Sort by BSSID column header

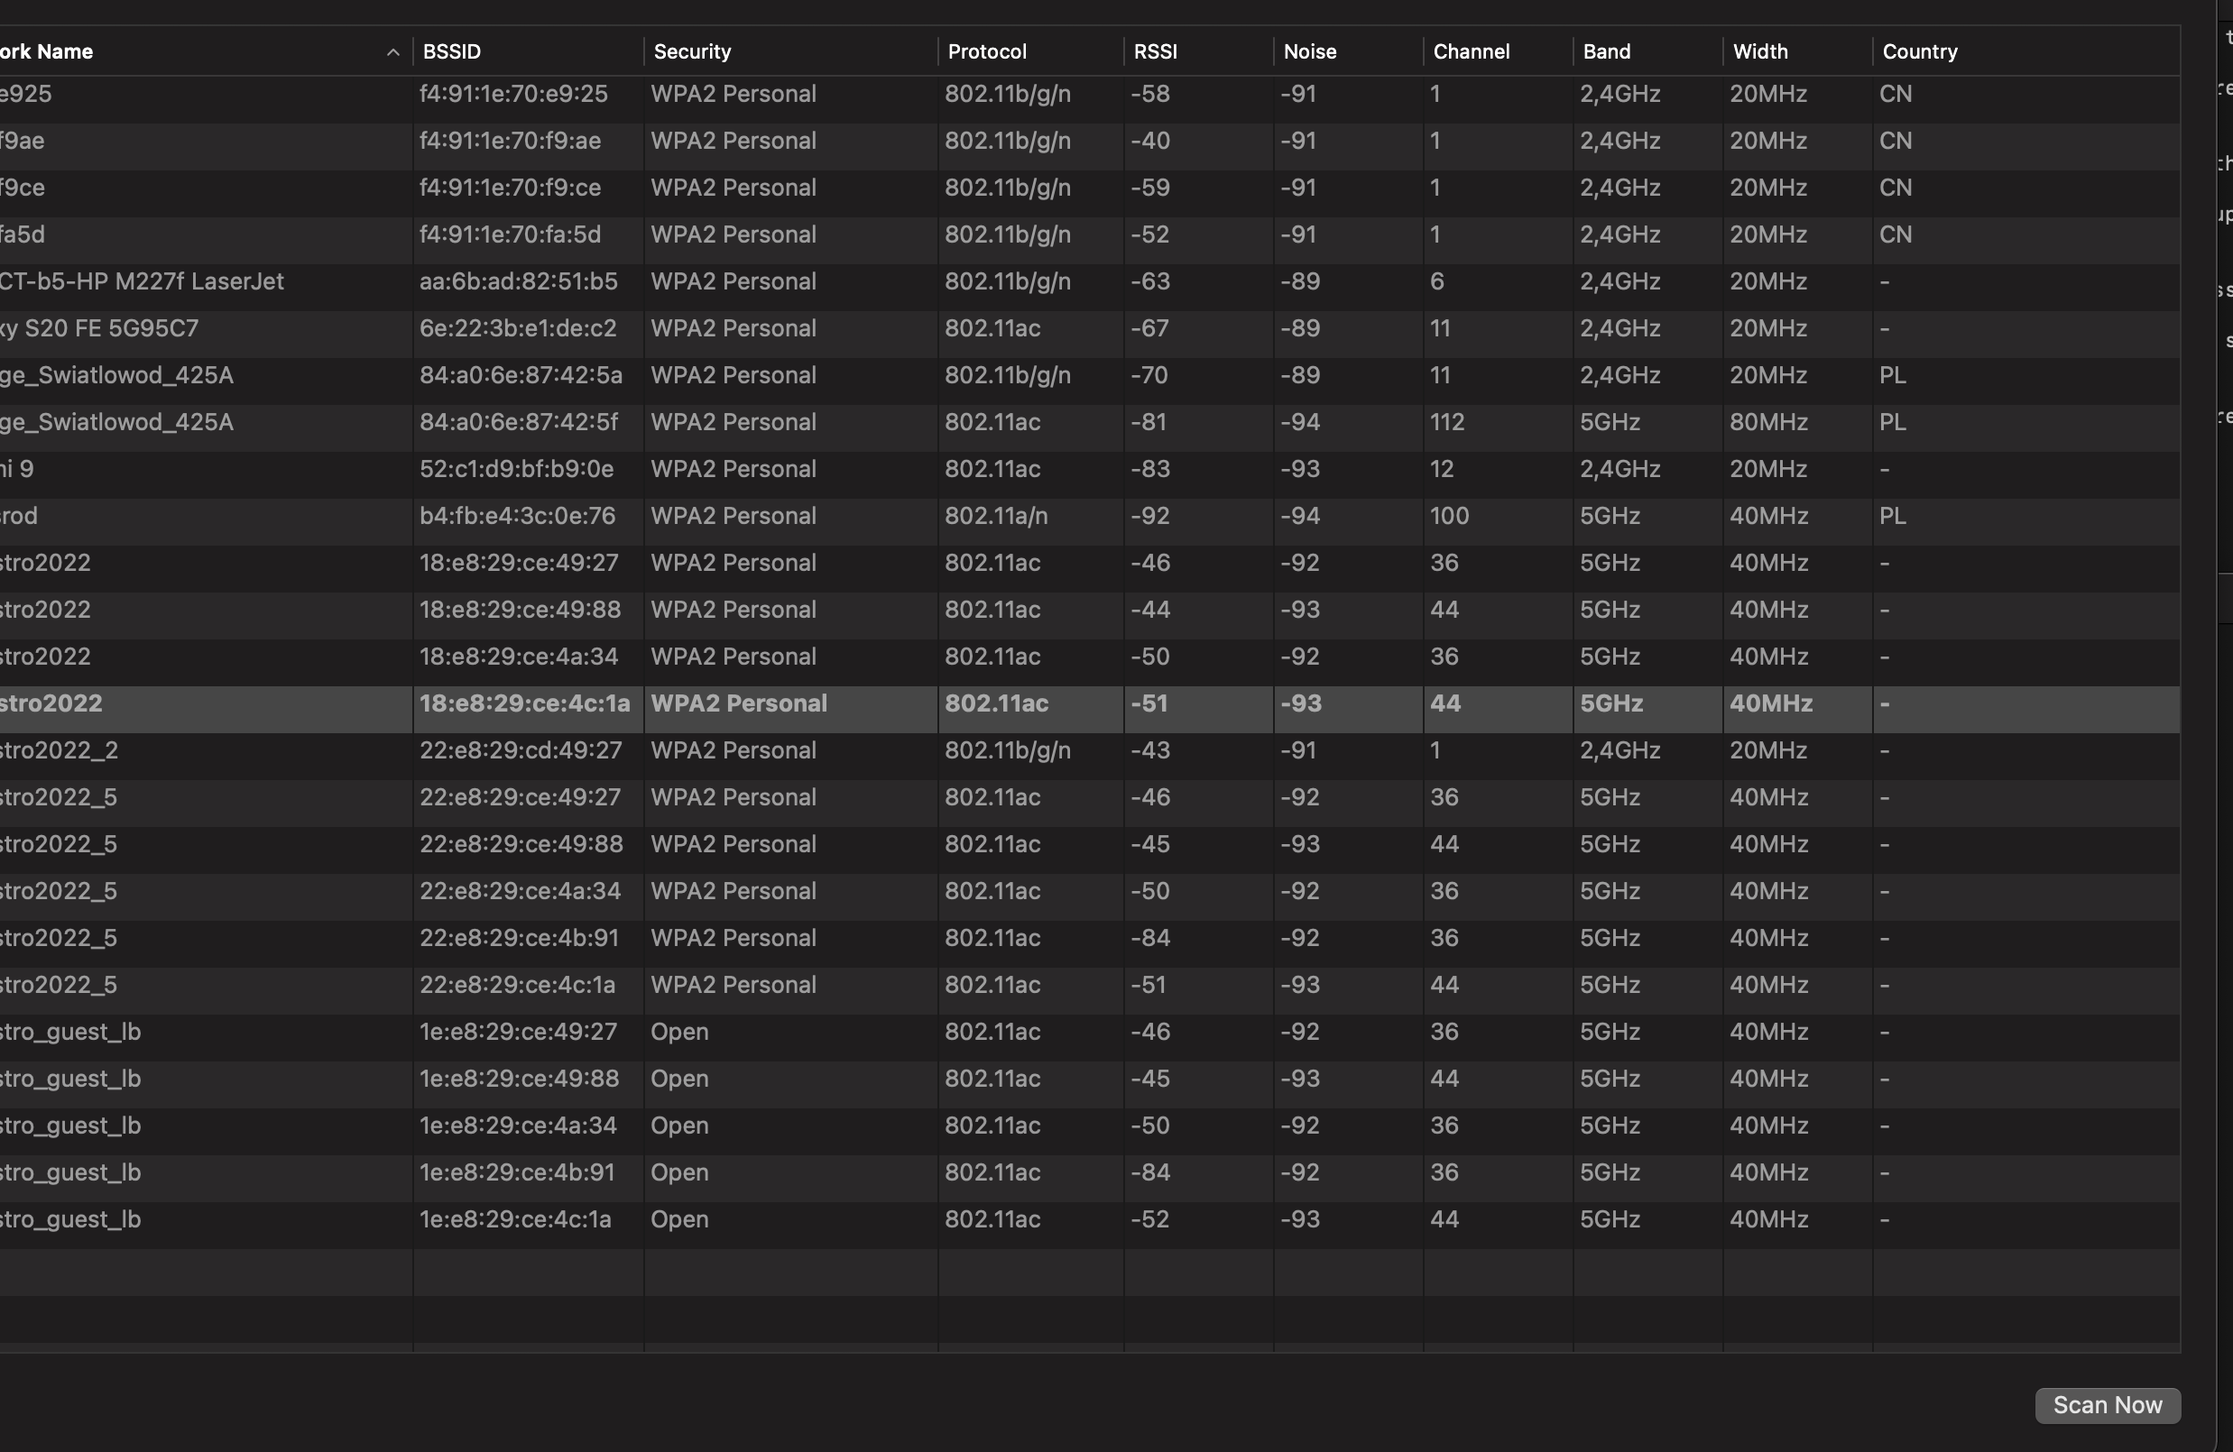[451, 51]
